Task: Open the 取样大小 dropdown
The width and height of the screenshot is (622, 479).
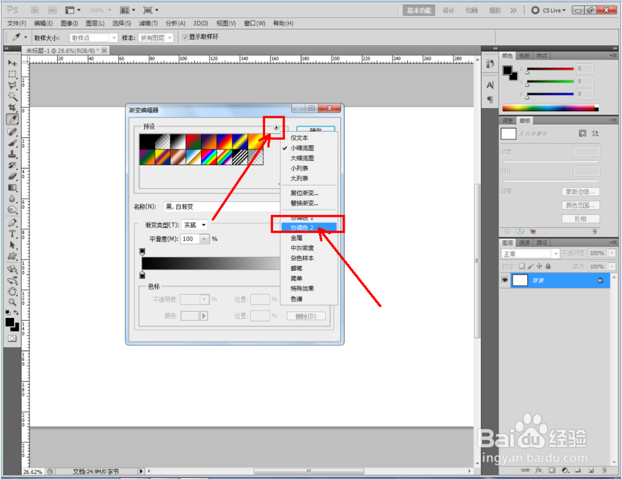Action: [x=94, y=38]
